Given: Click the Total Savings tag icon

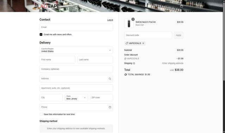Looking at the screenshot, I should click(125, 75).
